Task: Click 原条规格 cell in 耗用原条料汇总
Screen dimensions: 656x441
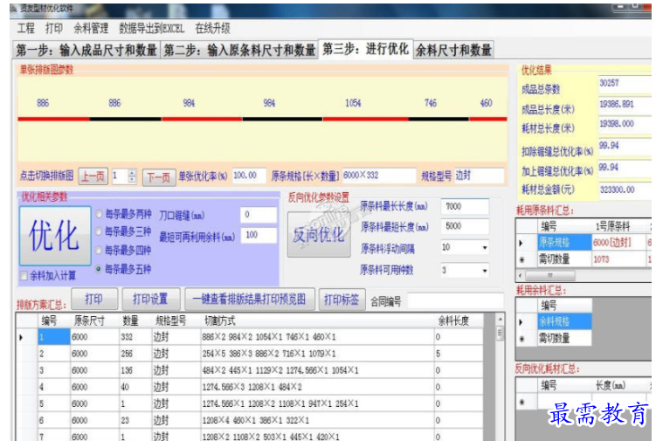Action: [x=564, y=242]
